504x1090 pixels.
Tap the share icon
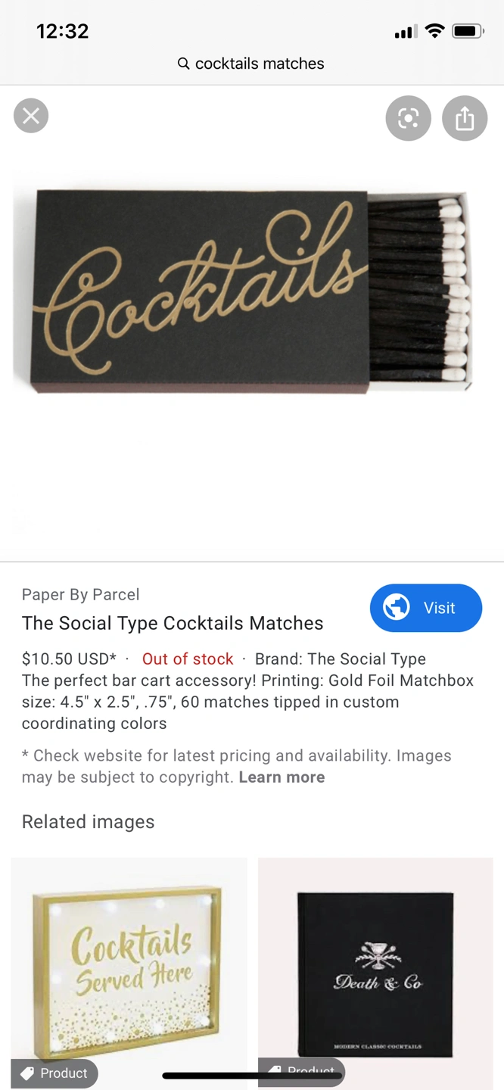tap(465, 118)
